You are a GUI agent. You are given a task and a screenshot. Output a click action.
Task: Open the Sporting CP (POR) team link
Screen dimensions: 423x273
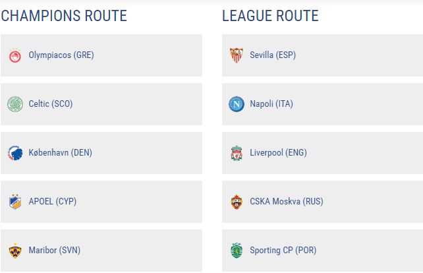283,251
